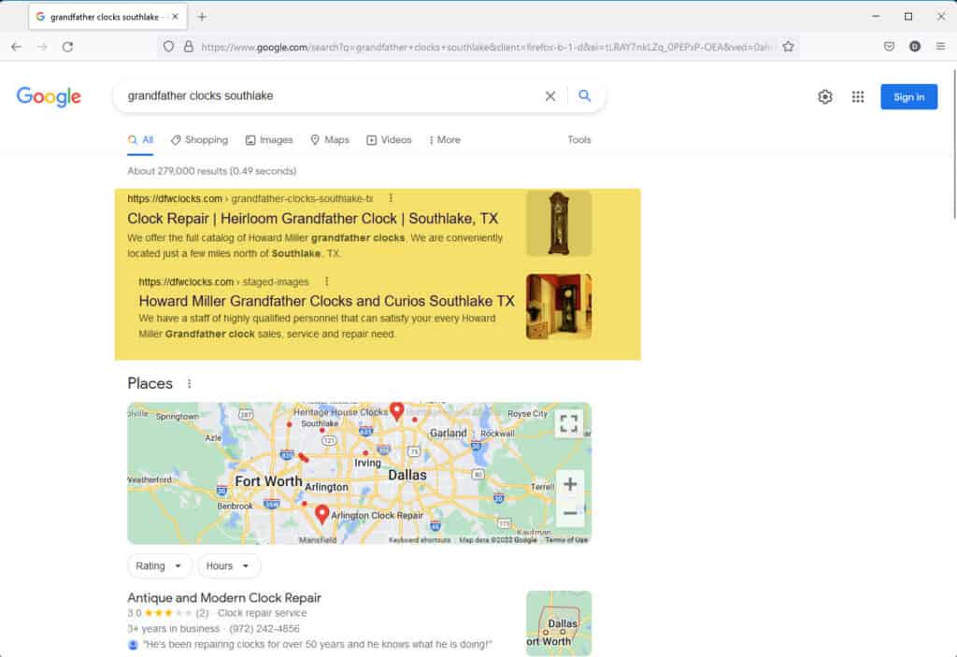Image resolution: width=957 pixels, height=657 pixels.
Task: Click the page vertical scrollbar
Action: (953, 144)
